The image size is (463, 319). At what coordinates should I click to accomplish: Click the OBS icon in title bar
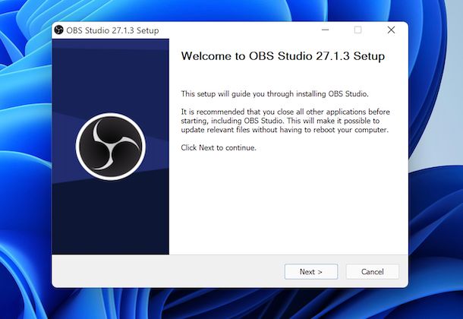pos(59,30)
